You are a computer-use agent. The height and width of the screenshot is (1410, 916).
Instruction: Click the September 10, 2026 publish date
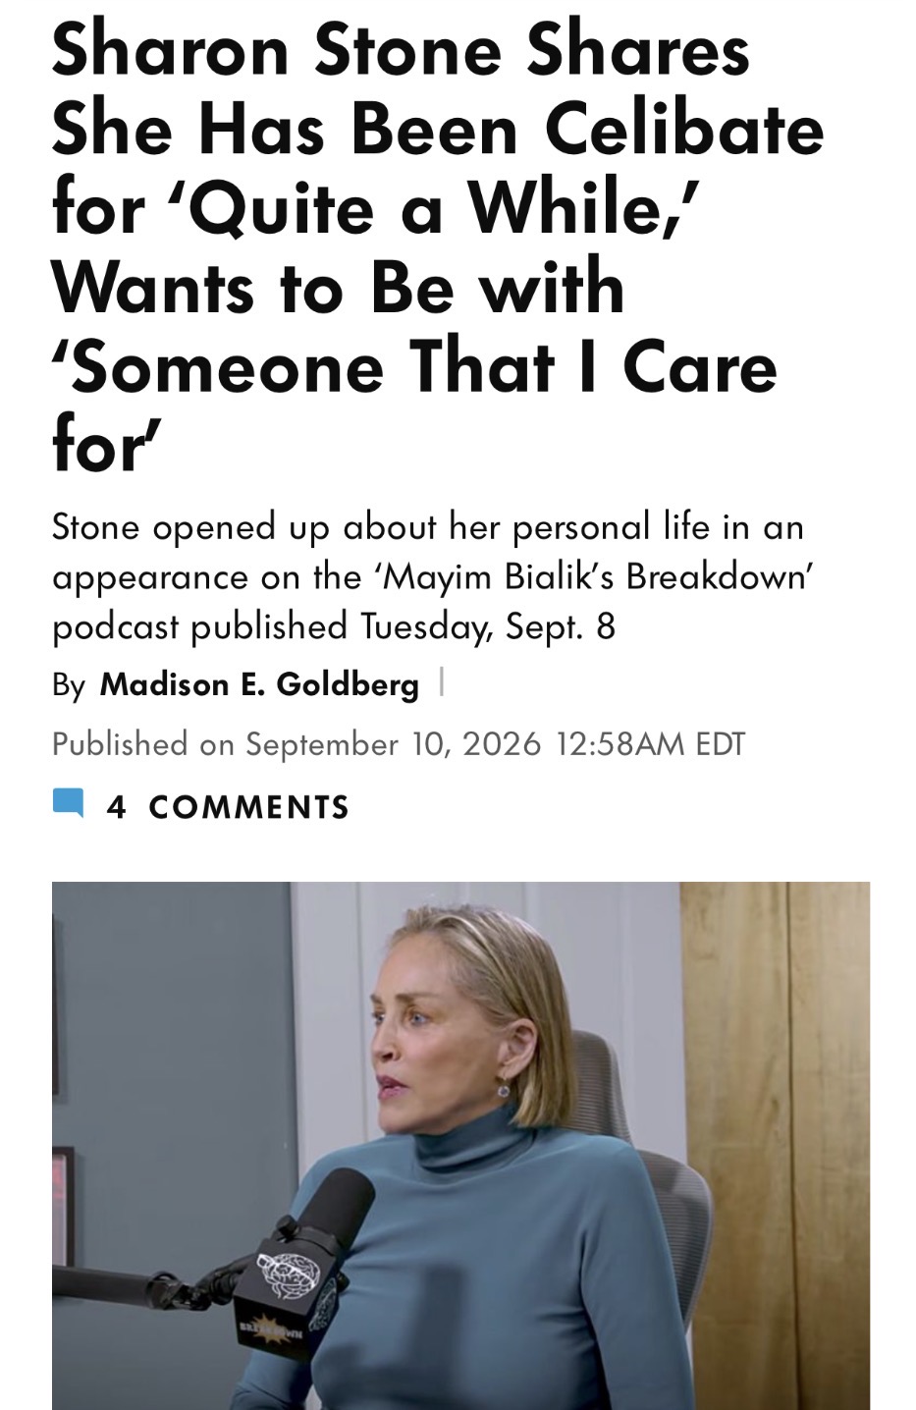[x=393, y=744]
